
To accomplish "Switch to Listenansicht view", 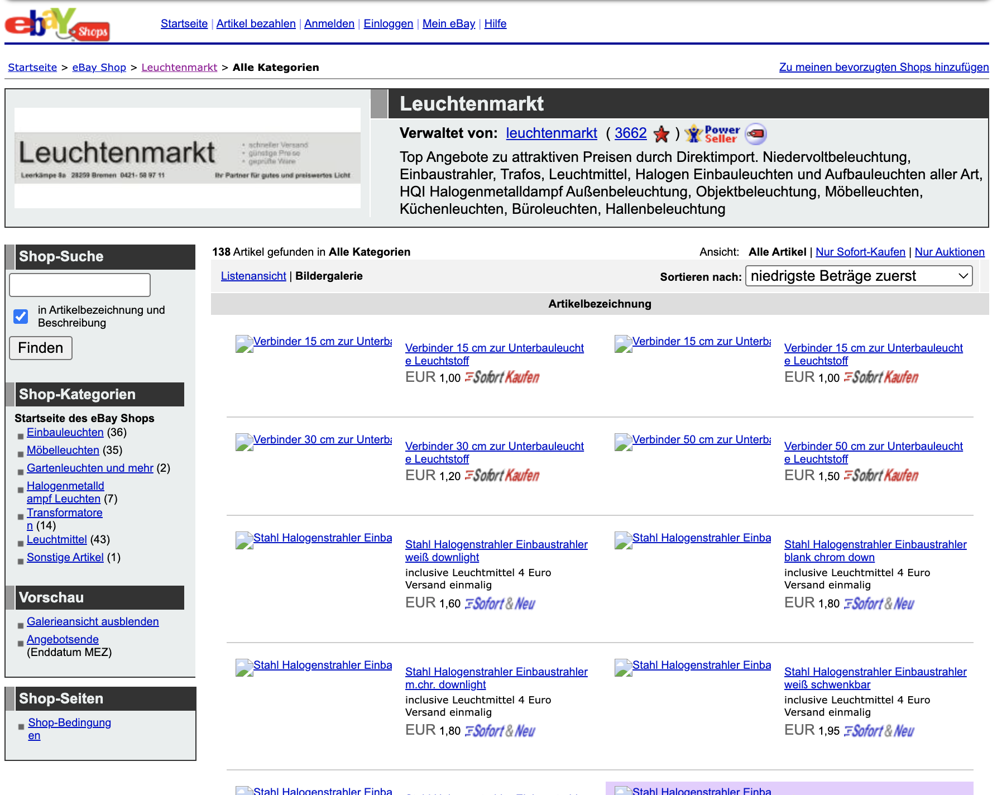I will click(253, 276).
